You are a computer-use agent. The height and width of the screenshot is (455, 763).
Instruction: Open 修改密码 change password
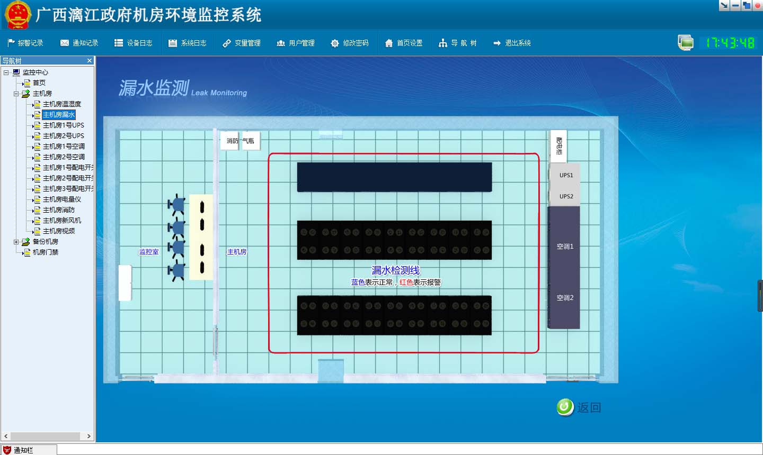point(350,43)
